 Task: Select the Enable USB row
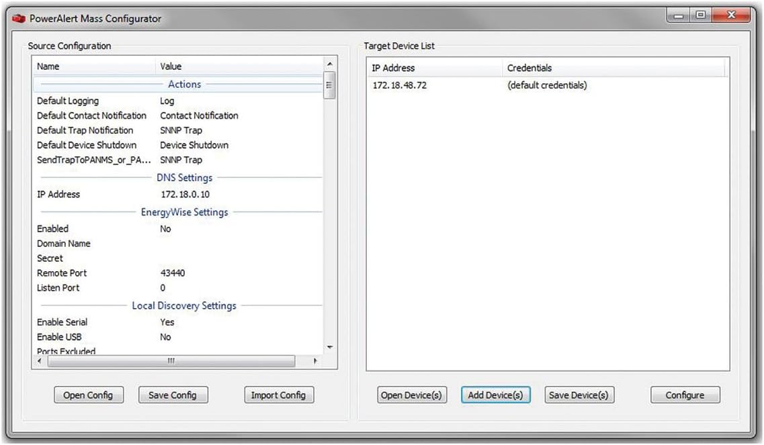point(178,337)
